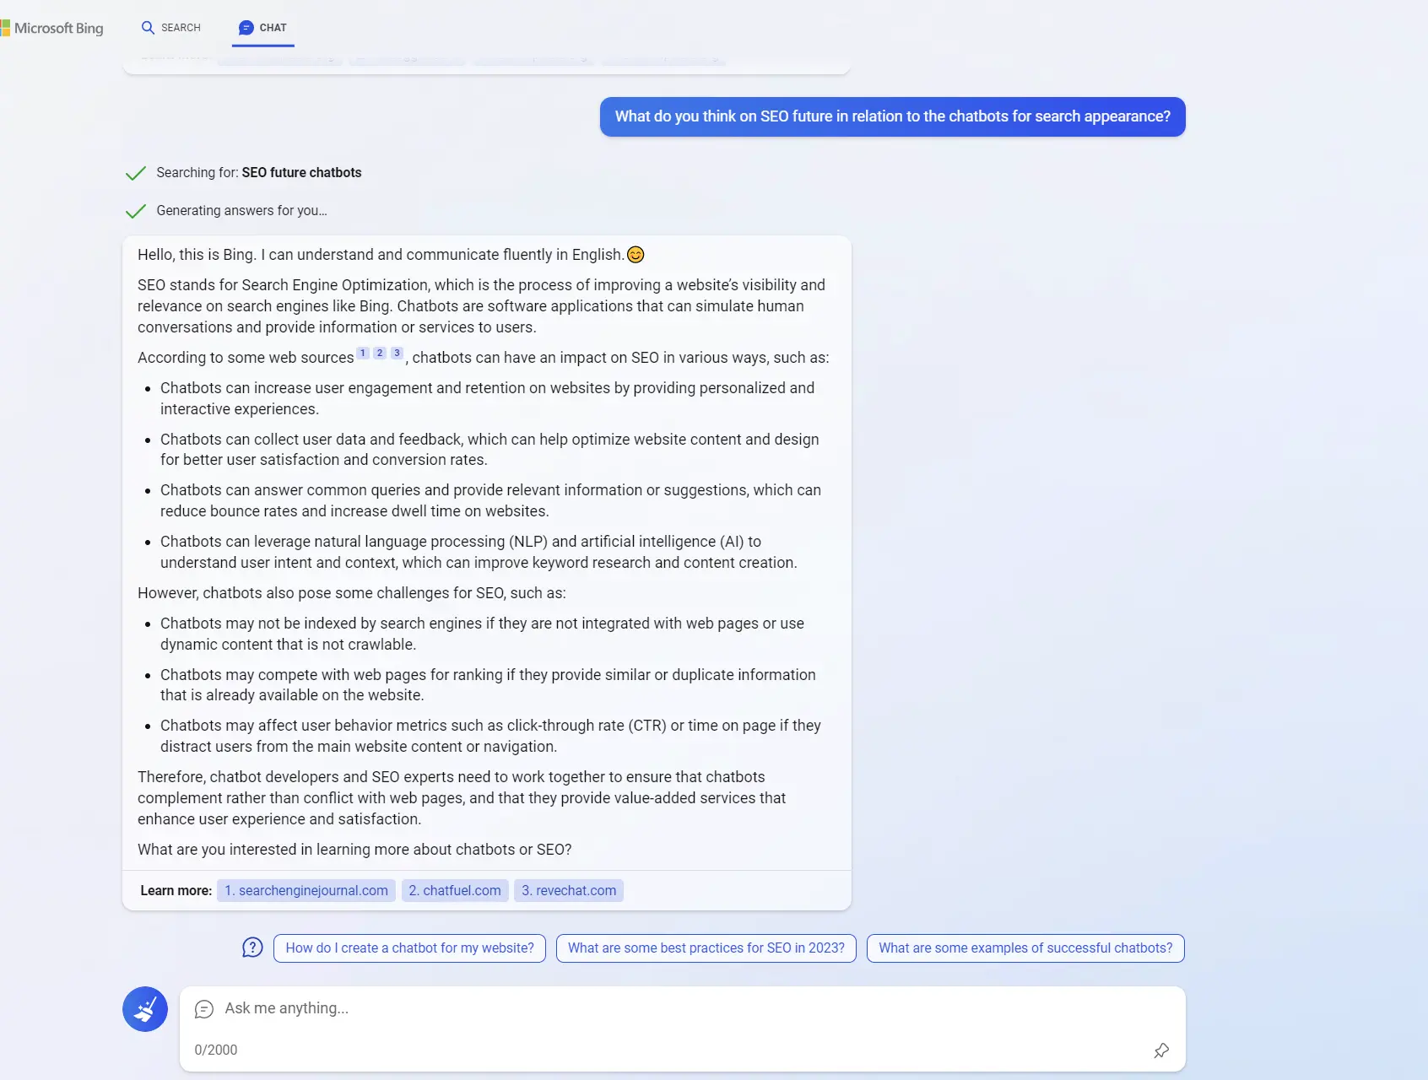Click the new topic broom button
The width and height of the screenshot is (1428, 1080).
[x=145, y=1009]
